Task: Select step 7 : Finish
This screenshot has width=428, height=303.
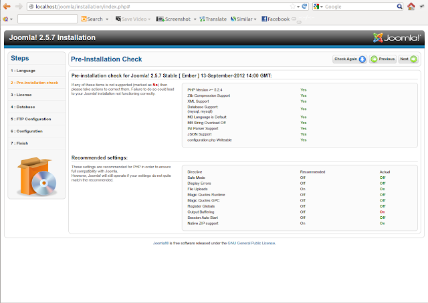Action: [19, 143]
